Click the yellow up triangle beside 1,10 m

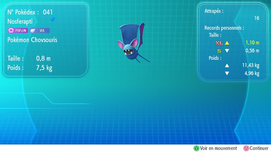point(227,43)
